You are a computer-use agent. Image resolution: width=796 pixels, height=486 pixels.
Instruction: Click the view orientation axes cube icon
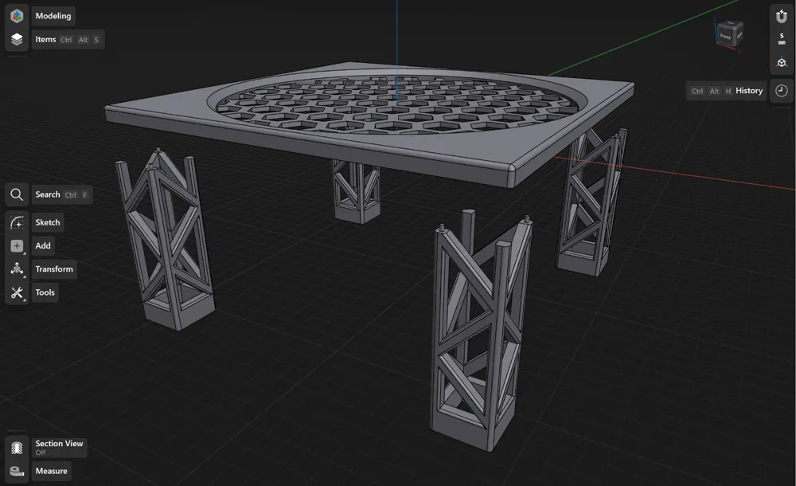coord(781,63)
